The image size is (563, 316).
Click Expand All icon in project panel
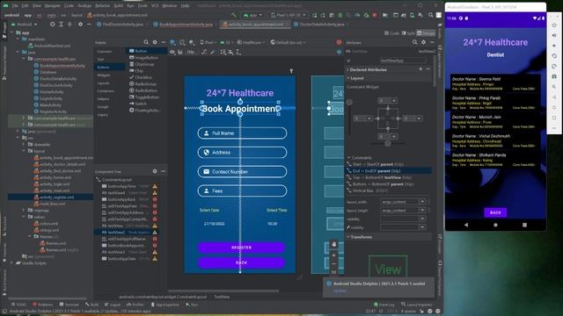coord(61,25)
